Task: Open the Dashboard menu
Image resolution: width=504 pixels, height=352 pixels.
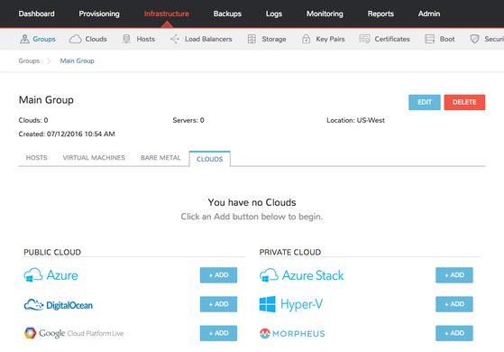Action: pyautogui.click(x=36, y=14)
